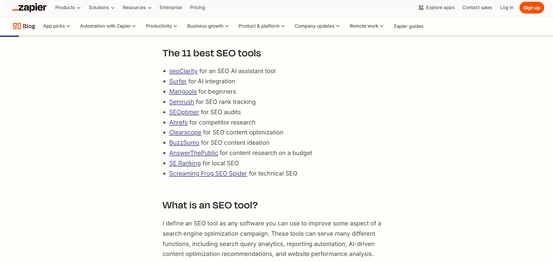Click text "for SEO audits"
Image resolution: width=553 pixels, height=263 pixels.
point(221,112)
